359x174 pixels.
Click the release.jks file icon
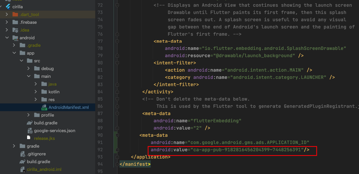[x=30, y=138]
